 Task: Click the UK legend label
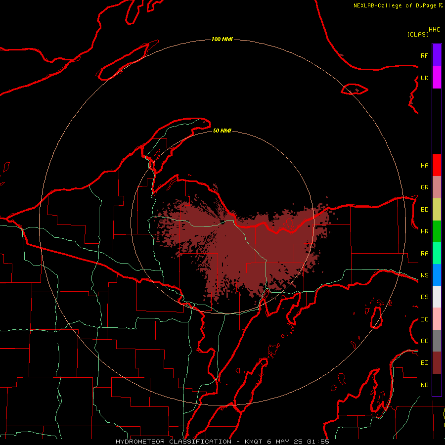coord(424,78)
